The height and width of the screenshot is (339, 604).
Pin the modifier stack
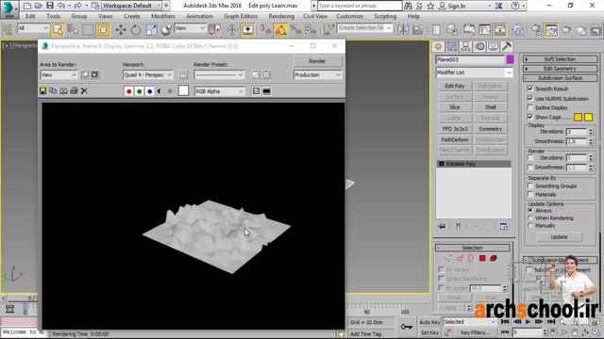pyautogui.click(x=442, y=226)
